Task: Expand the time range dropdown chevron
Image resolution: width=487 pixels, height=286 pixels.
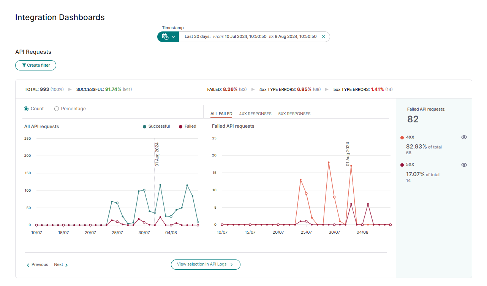Action: point(172,36)
